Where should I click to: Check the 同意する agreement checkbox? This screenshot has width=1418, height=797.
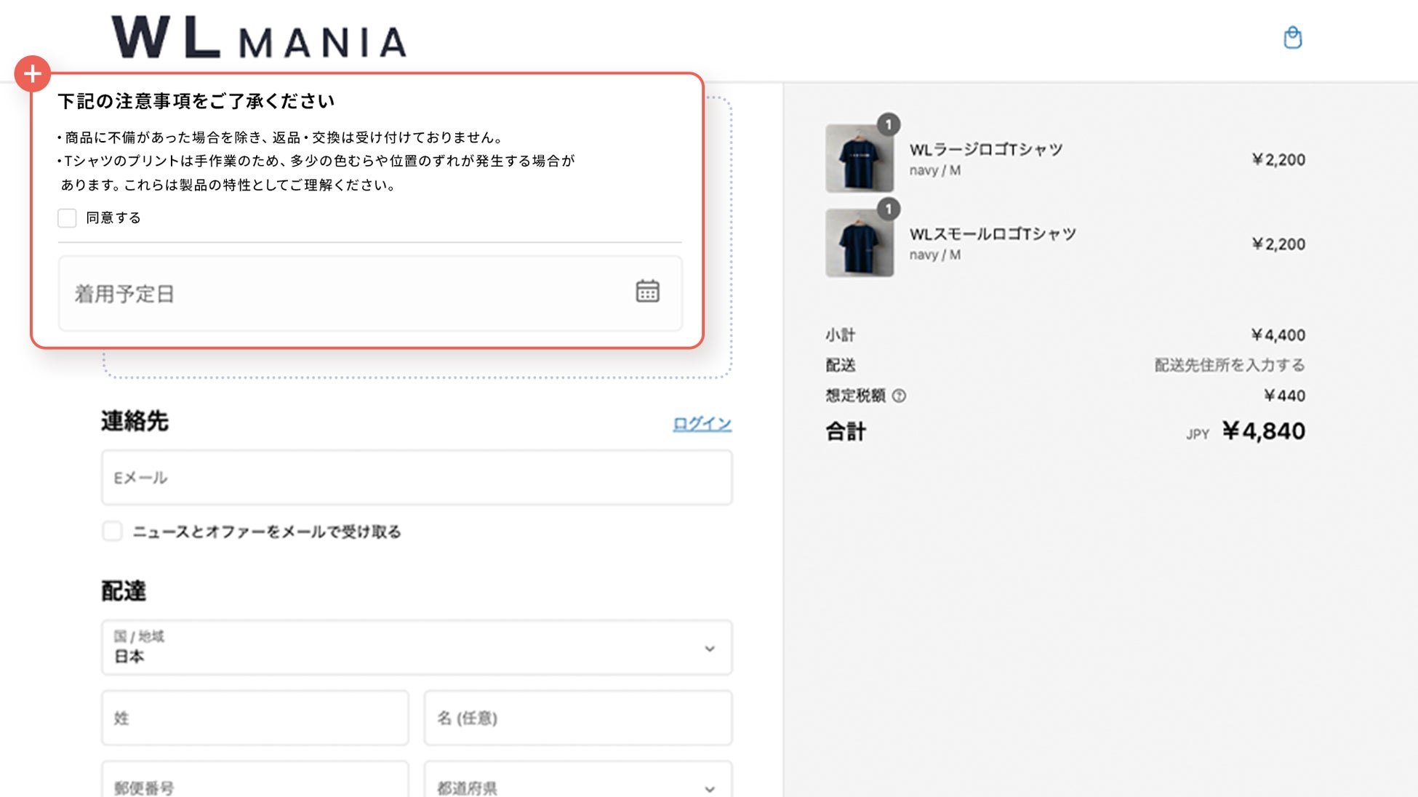[x=67, y=218]
